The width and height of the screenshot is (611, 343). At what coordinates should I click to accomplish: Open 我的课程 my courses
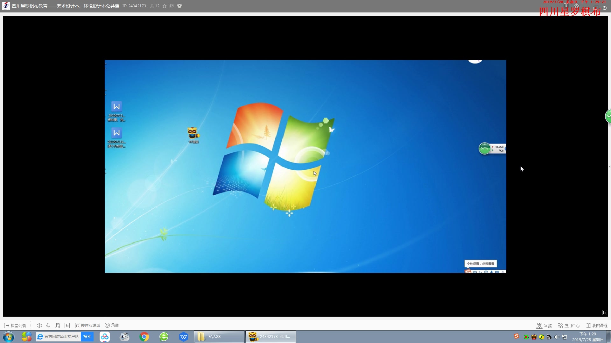tap(596, 326)
